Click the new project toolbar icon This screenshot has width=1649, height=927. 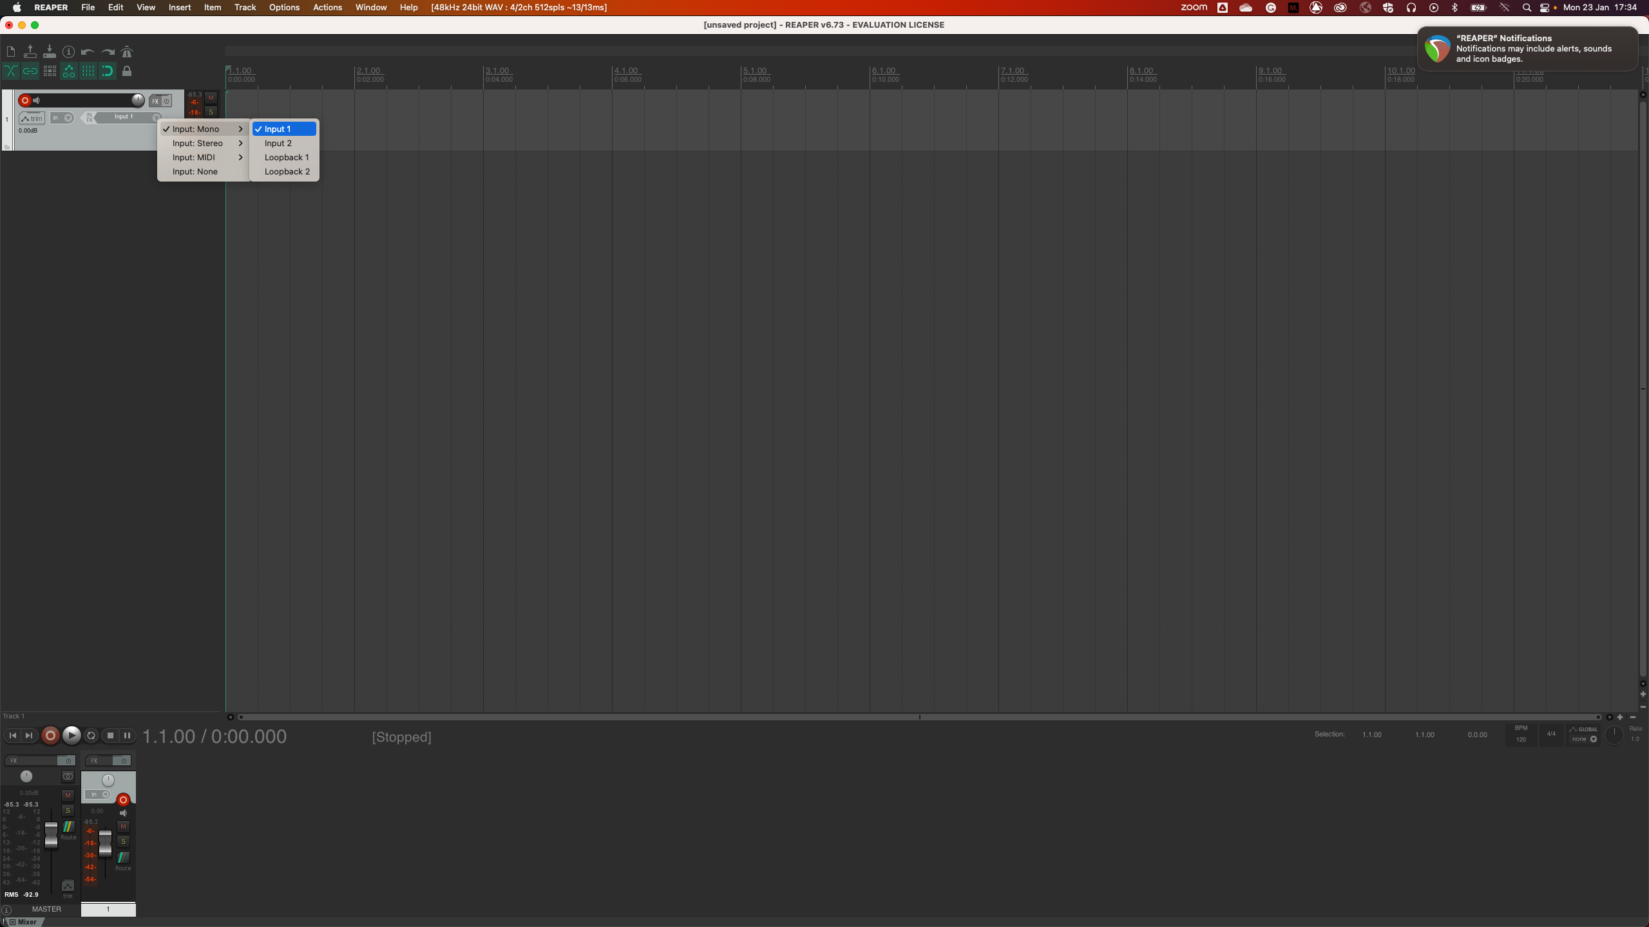point(11,51)
